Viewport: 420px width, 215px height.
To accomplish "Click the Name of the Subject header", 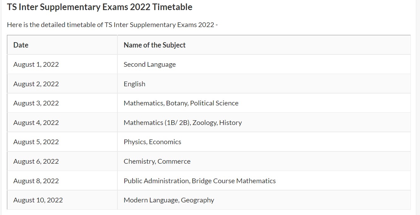I will [x=154, y=45].
